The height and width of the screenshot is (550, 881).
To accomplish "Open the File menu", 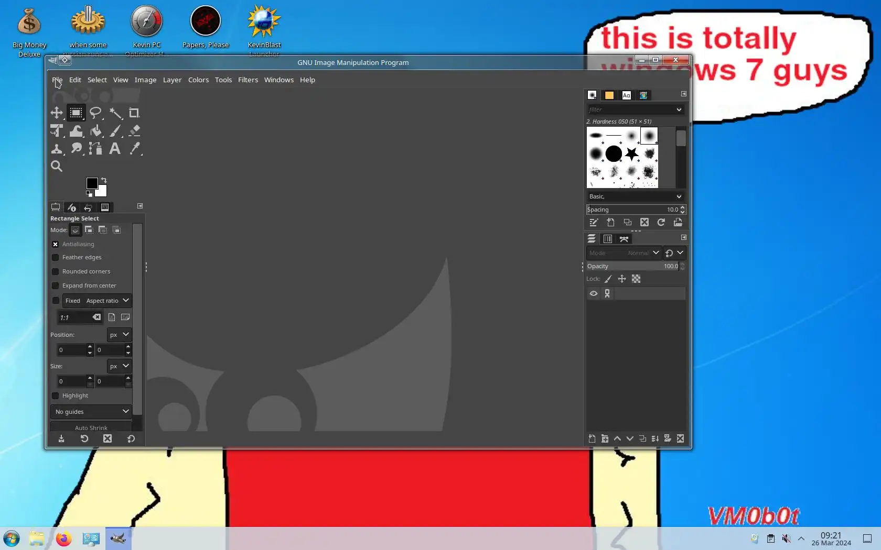I will coord(57,80).
